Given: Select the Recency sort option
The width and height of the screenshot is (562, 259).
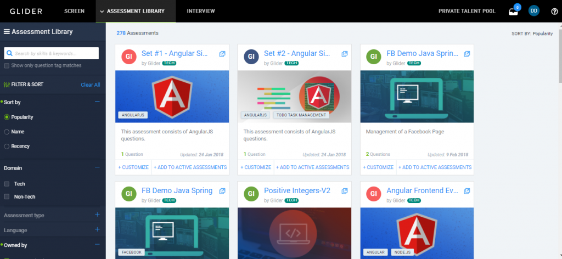Looking at the screenshot, I should [x=7, y=146].
